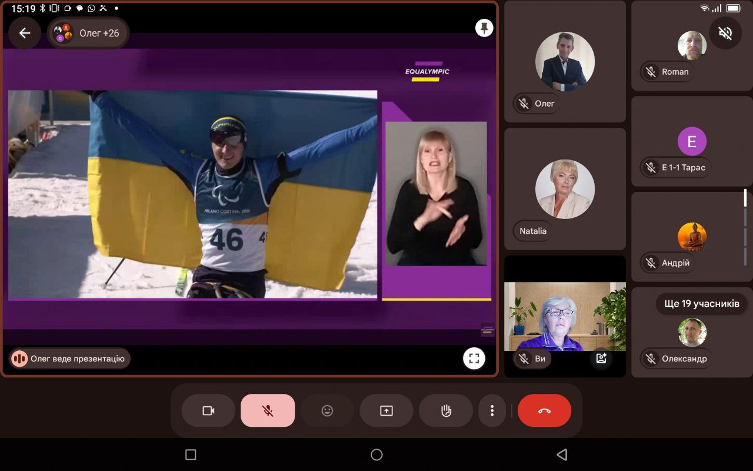Viewport: 753px width, 471px height.
Task: Tap Android recent apps square button
Action: pos(191,455)
